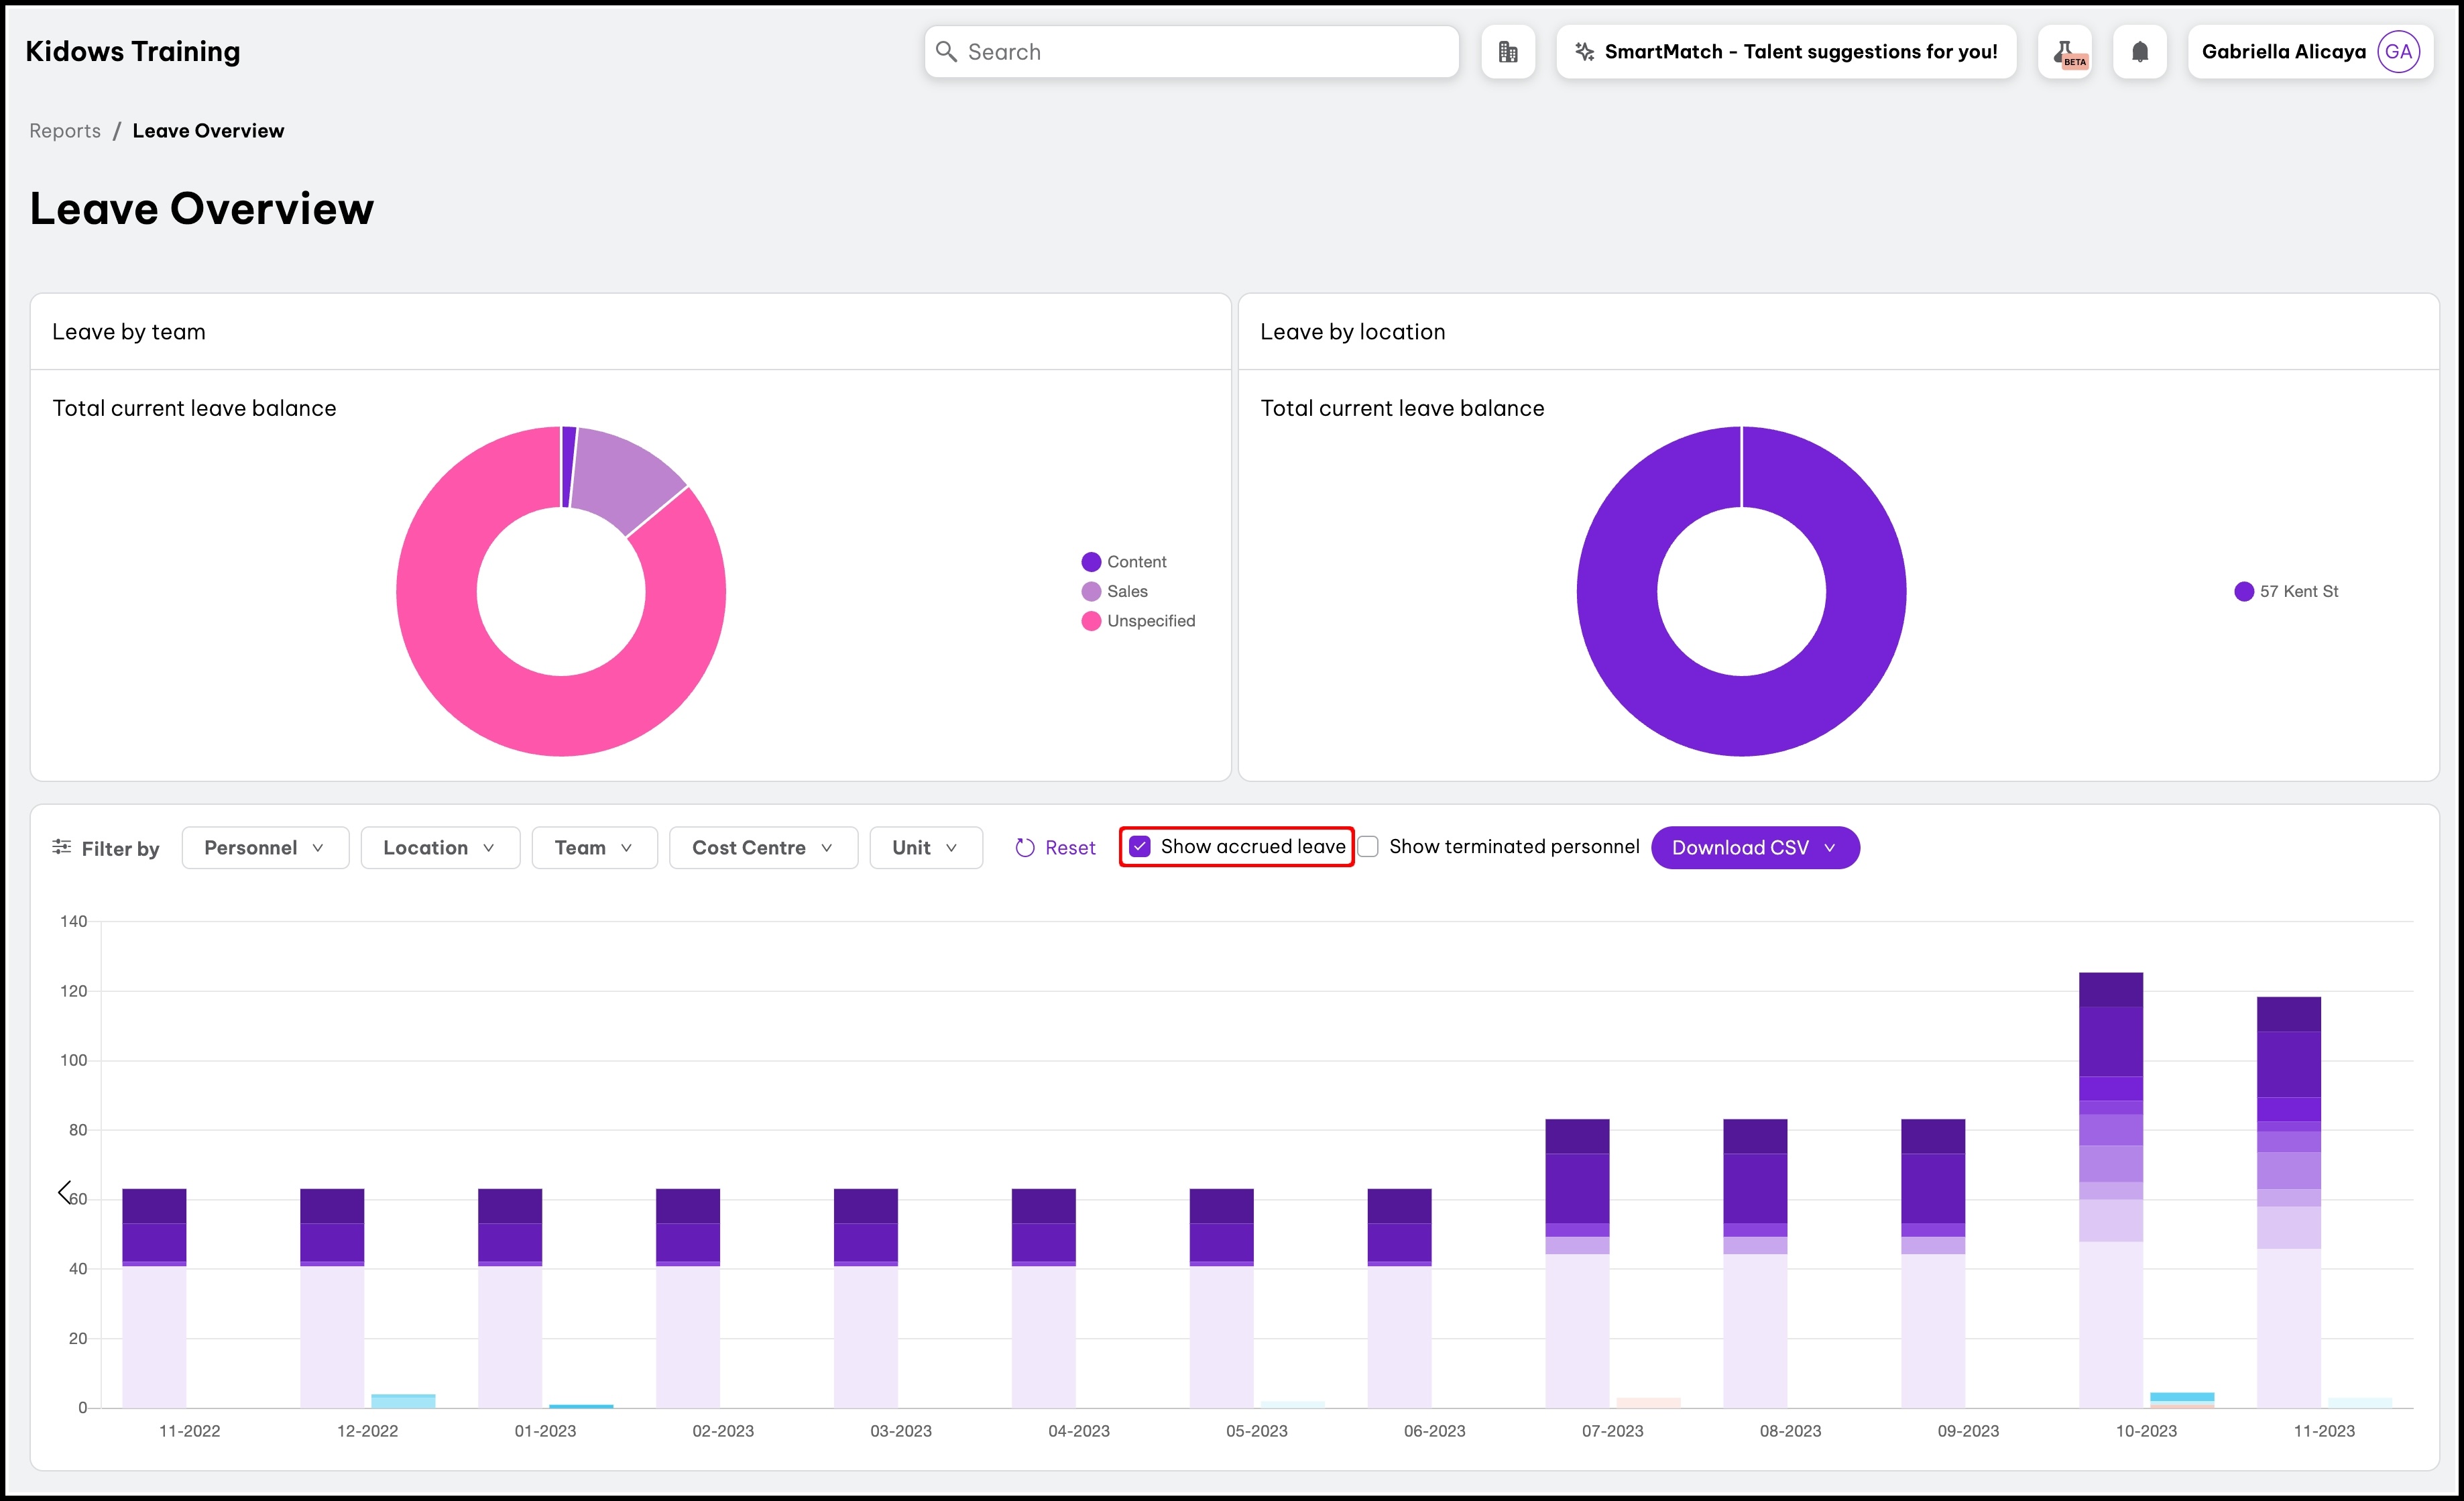Uncheck Show accrued leave
This screenshot has height=1501, width=2464.
click(1140, 847)
